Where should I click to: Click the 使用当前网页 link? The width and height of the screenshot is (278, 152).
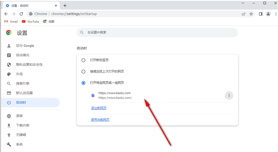(x=100, y=120)
